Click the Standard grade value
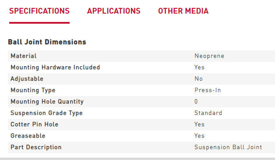The width and height of the screenshot is (275, 161). click(208, 113)
